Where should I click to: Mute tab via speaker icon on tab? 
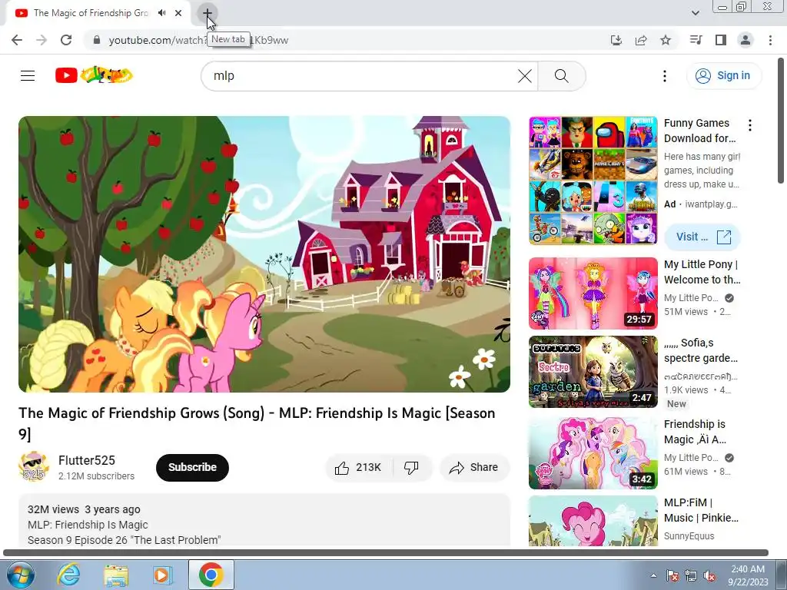[161, 13]
